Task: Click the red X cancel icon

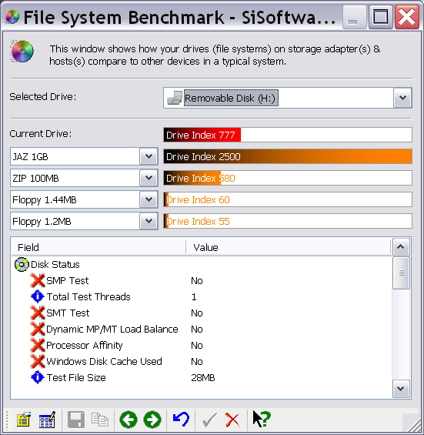Action: [x=232, y=420]
